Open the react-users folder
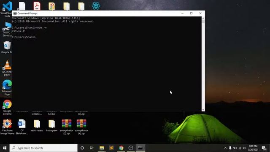 tap(37, 125)
